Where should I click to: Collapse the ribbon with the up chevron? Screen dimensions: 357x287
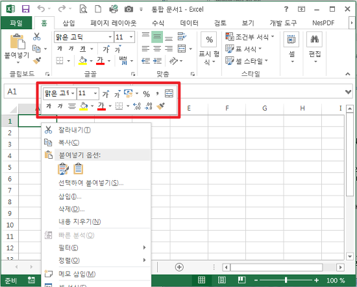point(348,74)
